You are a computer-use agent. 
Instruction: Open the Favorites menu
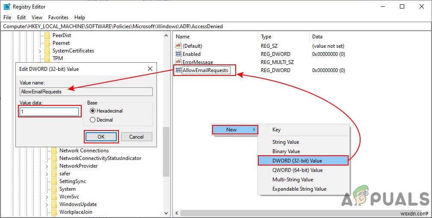click(59, 17)
